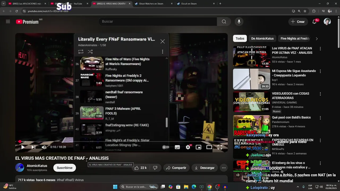Play the video with play button
This screenshot has height=191, width=340.
pyautogui.click(x=23, y=147)
